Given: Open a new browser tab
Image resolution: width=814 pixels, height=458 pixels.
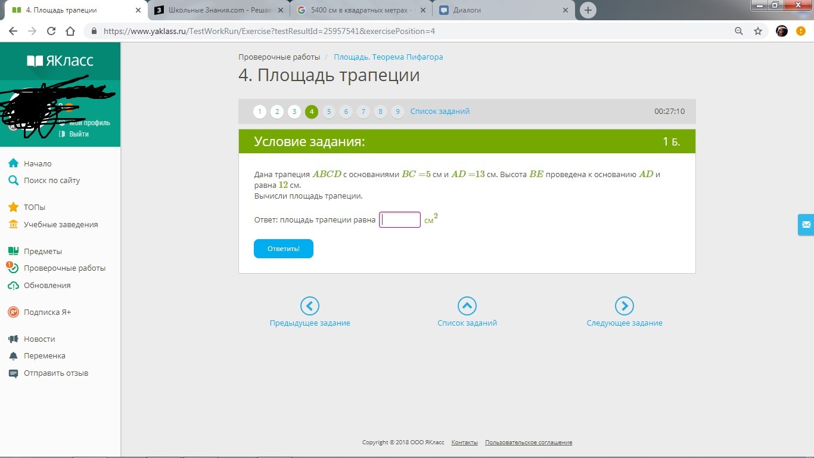Looking at the screenshot, I should pos(588,10).
